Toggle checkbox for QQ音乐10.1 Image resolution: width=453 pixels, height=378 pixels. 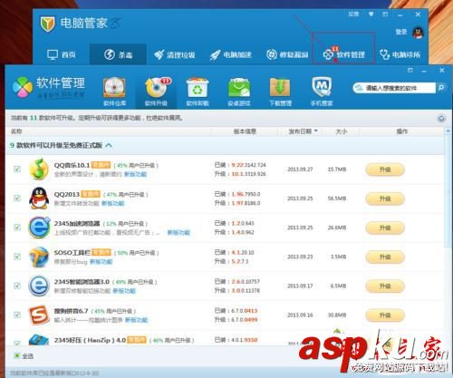point(17,169)
